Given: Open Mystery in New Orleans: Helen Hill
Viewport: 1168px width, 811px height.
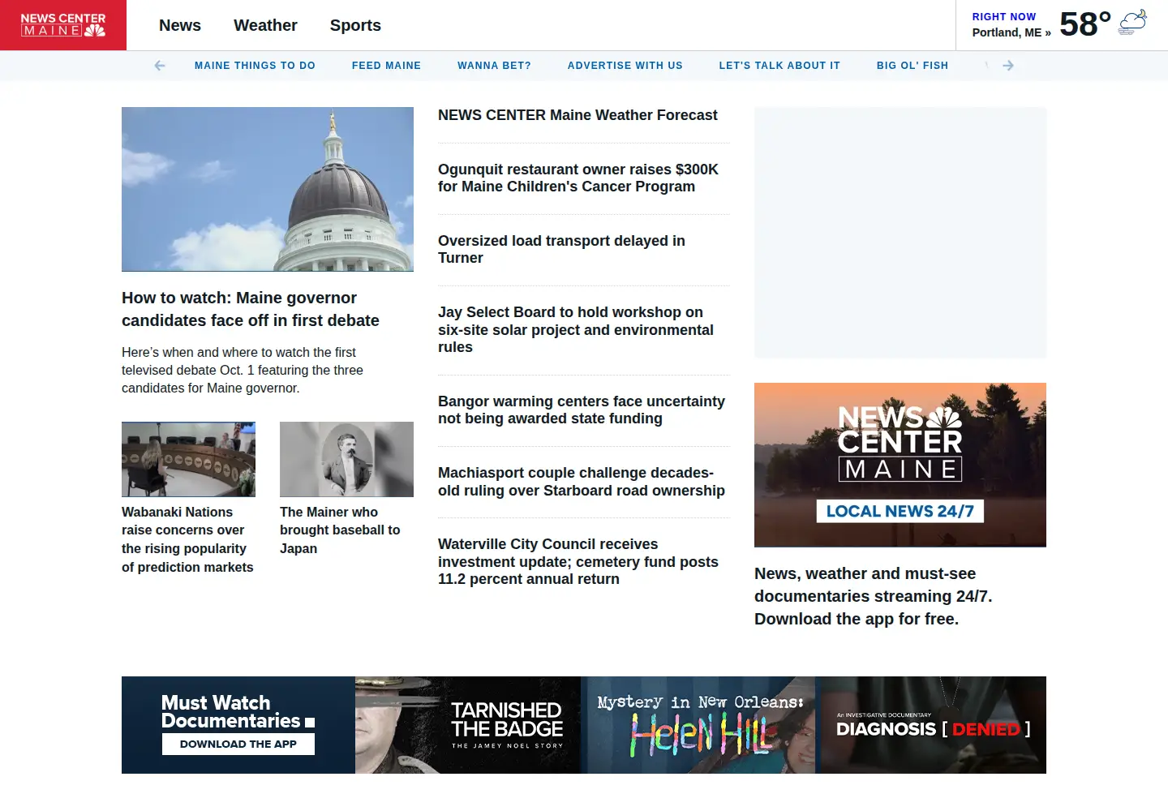Looking at the screenshot, I should click(699, 725).
